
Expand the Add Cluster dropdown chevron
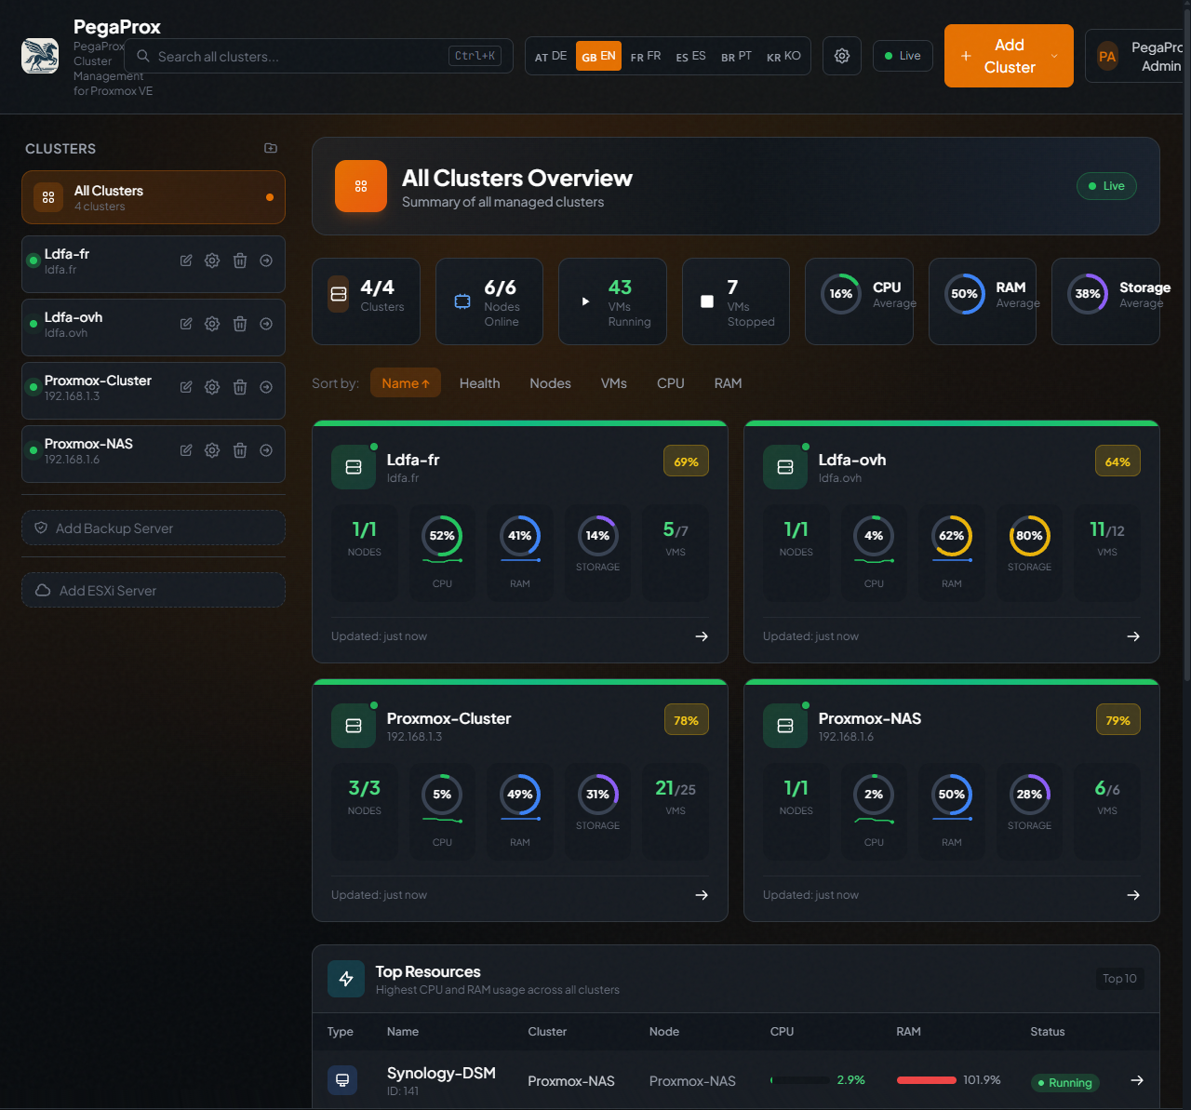[1054, 56]
